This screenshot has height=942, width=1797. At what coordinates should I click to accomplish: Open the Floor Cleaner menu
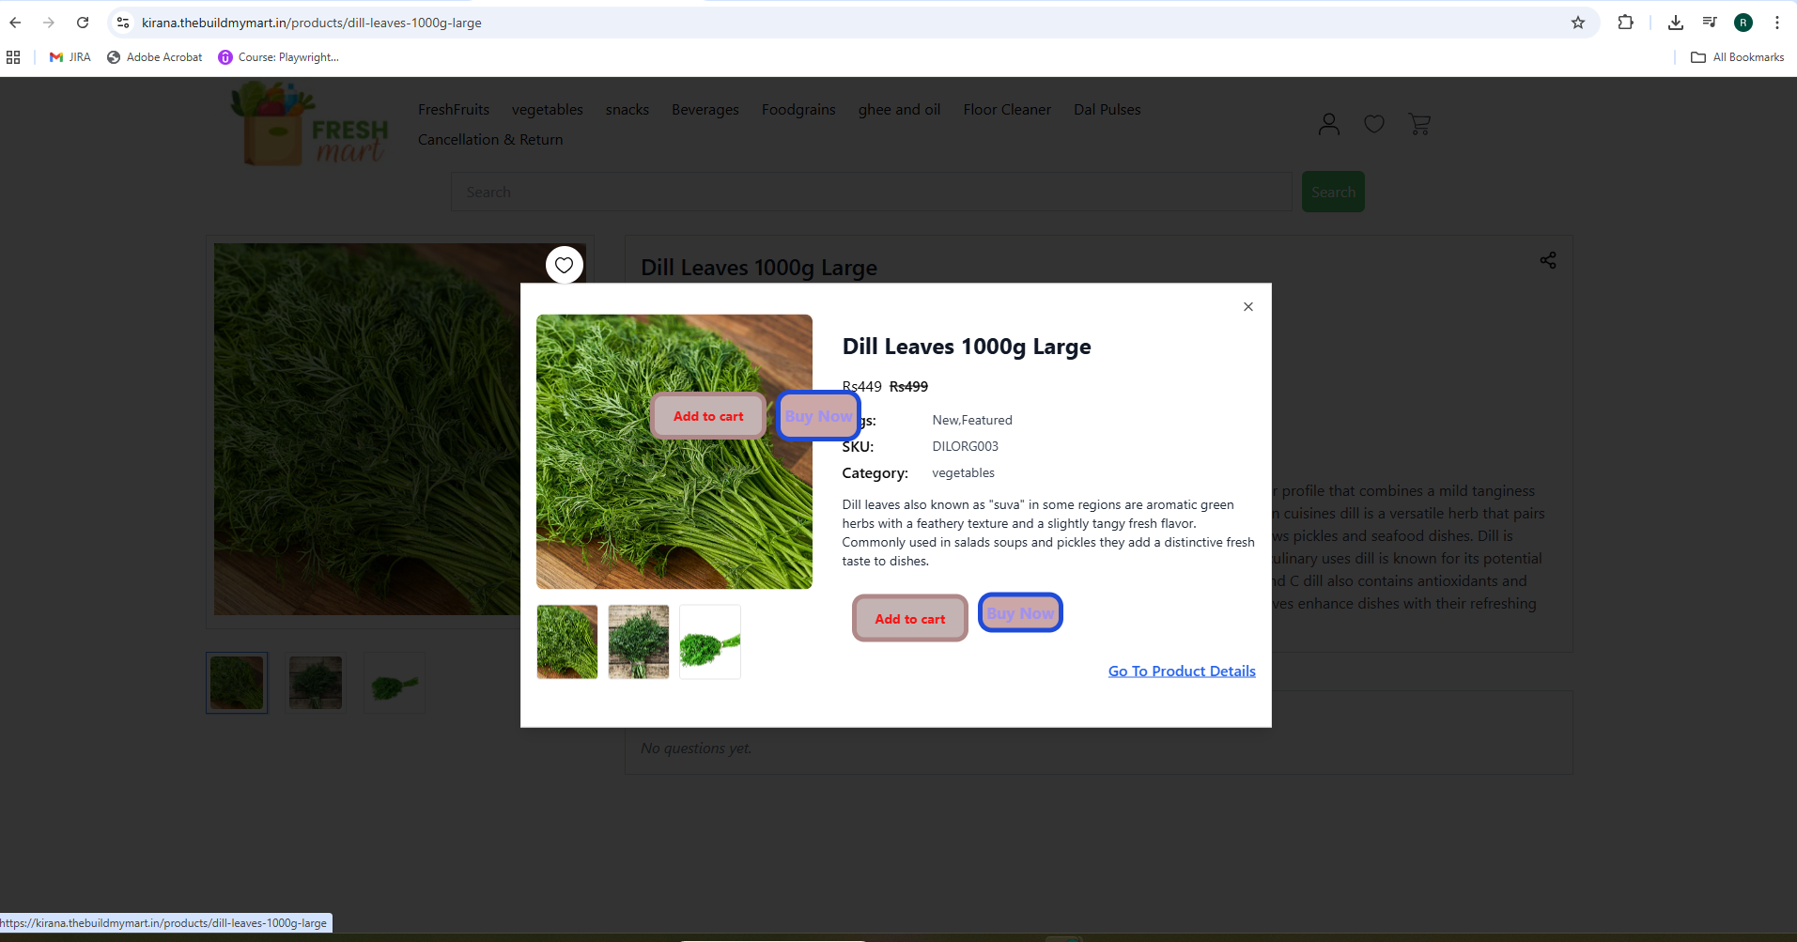1007,110
